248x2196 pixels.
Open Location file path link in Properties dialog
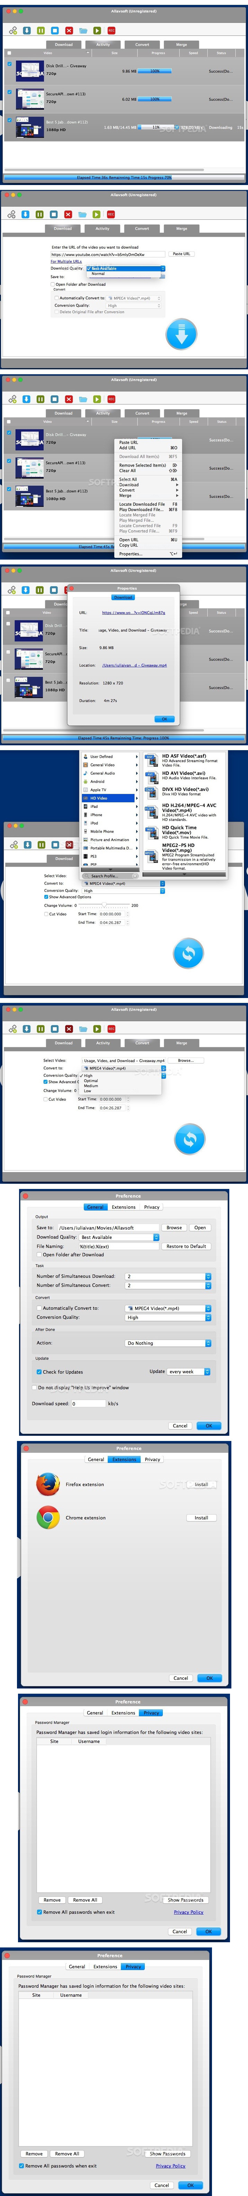pos(134,665)
